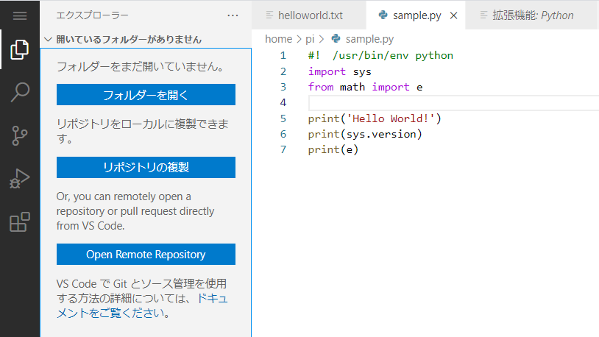Switch to 拡張機能: Python tab
Image resolution: width=599 pixels, height=337 pixels.
(532, 15)
